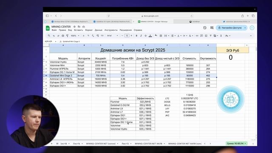
Task: Open the zoom 100% dropdown
Action: pyautogui.click(x=75, y=36)
